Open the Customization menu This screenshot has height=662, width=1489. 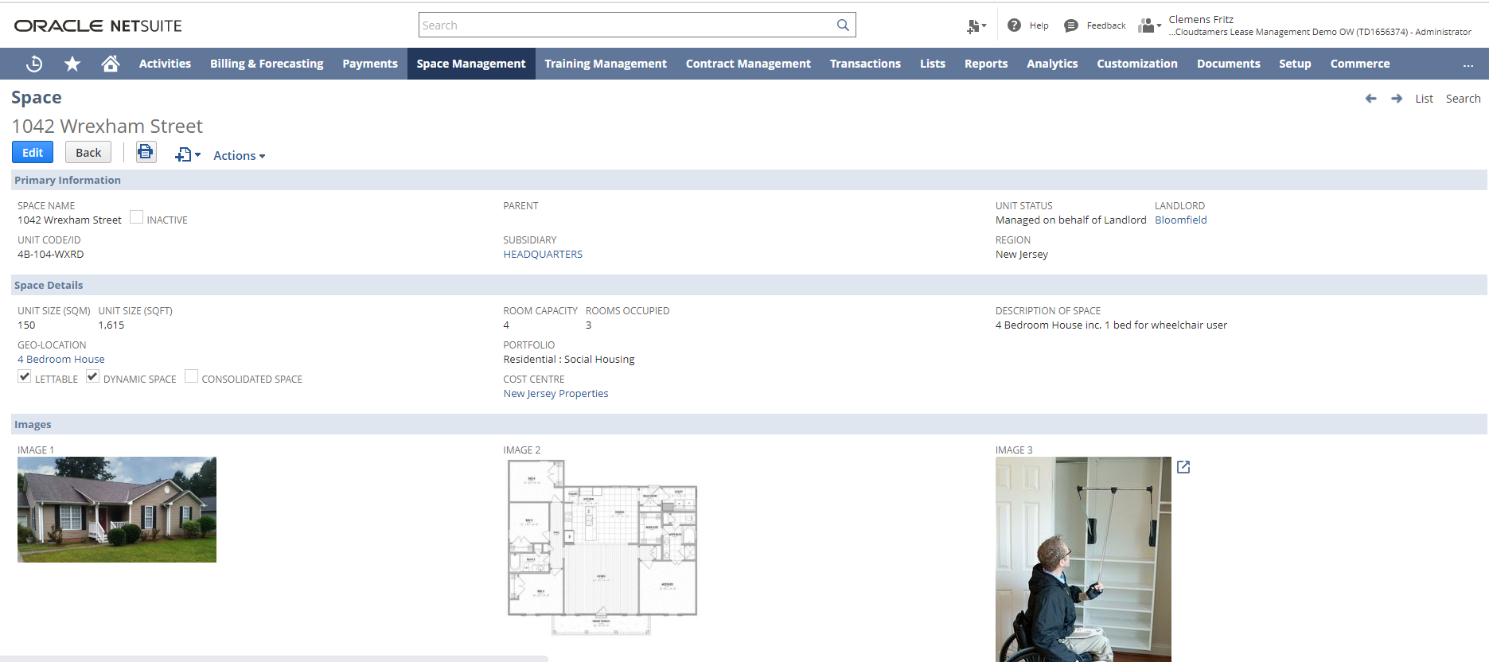1137,64
